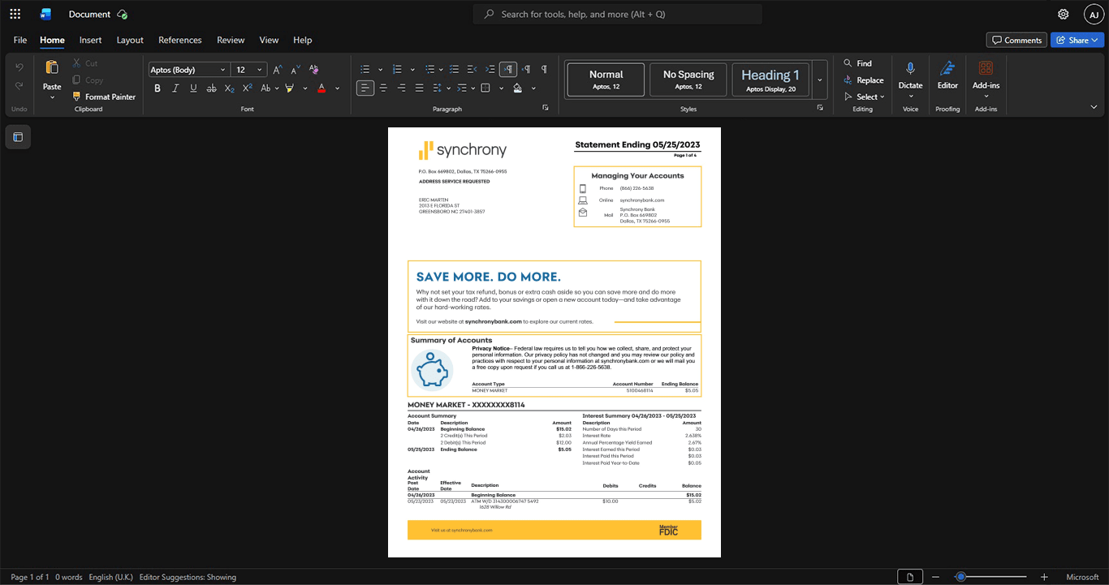Image resolution: width=1109 pixels, height=585 pixels.
Task: Toggle the page view button in status bar
Action: [x=910, y=577]
